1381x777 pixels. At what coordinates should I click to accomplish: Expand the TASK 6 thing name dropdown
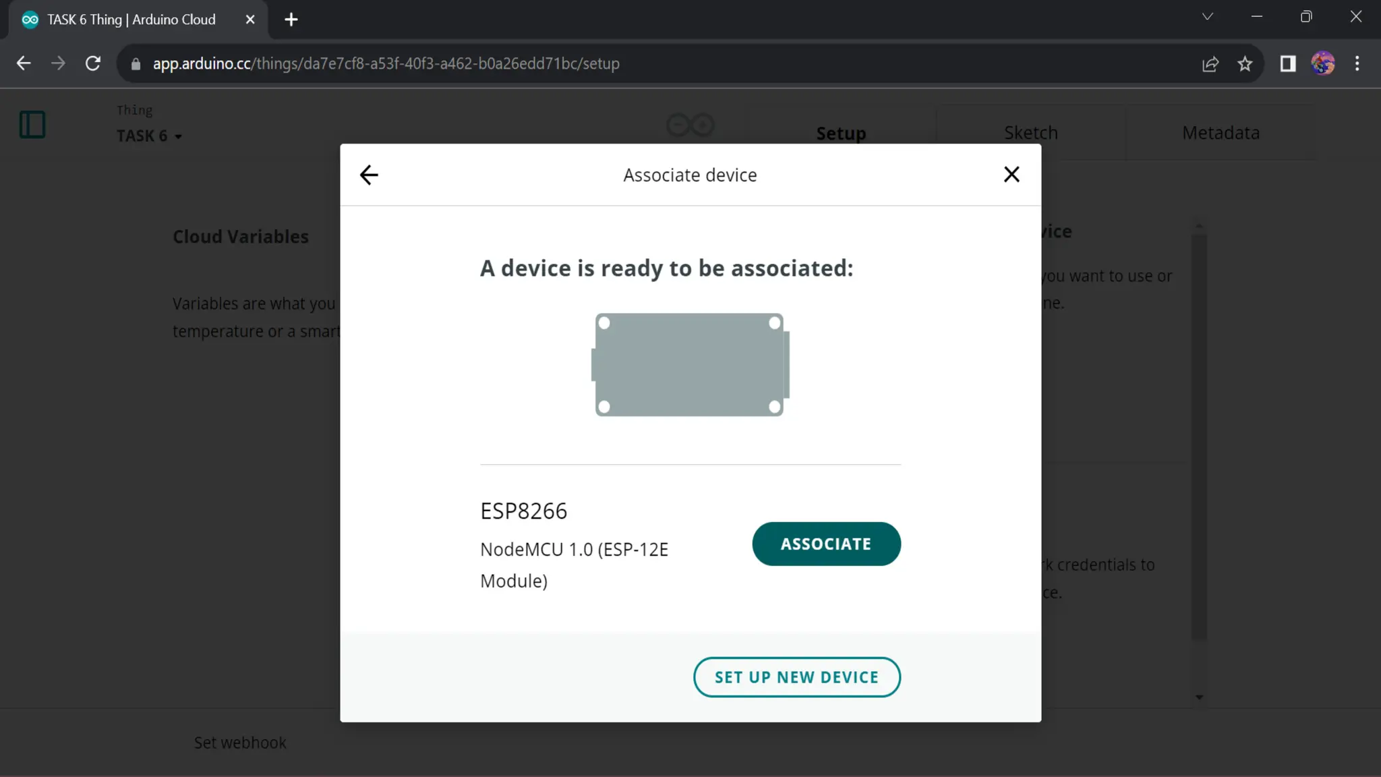pos(150,136)
